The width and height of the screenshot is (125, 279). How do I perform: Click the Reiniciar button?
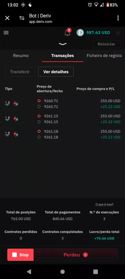[x=107, y=44]
